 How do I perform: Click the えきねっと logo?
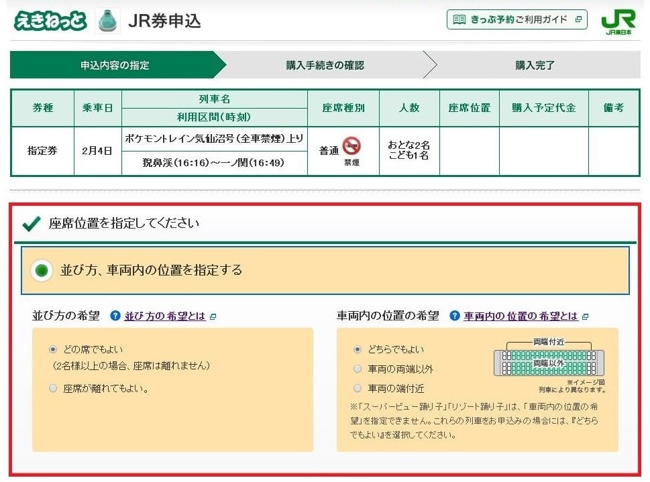click(x=50, y=20)
